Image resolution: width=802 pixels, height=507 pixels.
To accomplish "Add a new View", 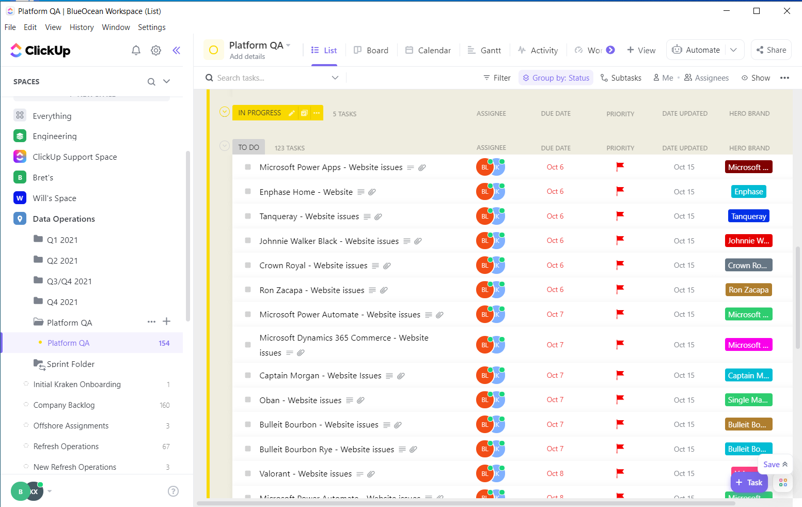I will 641,50.
